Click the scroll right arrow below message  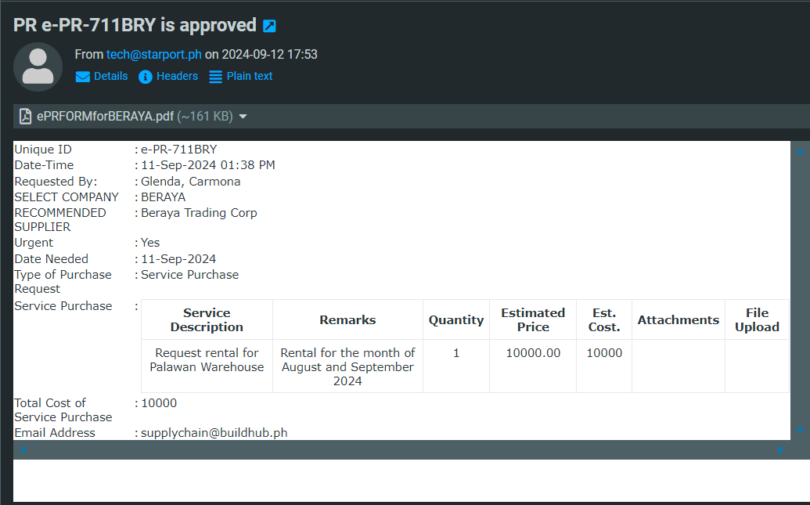[780, 450]
